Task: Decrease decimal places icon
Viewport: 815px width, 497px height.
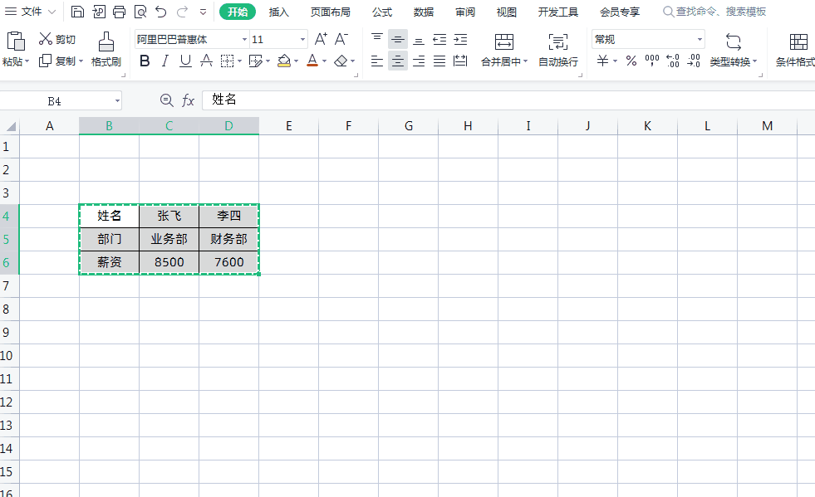Action: pyautogui.click(x=694, y=61)
